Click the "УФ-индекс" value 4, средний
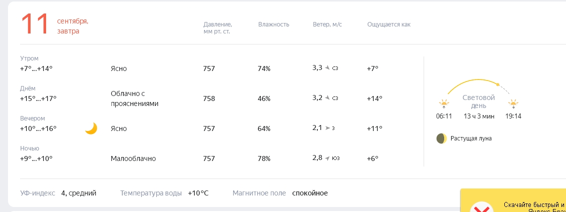Screen dimensions: 566x212 79,193
